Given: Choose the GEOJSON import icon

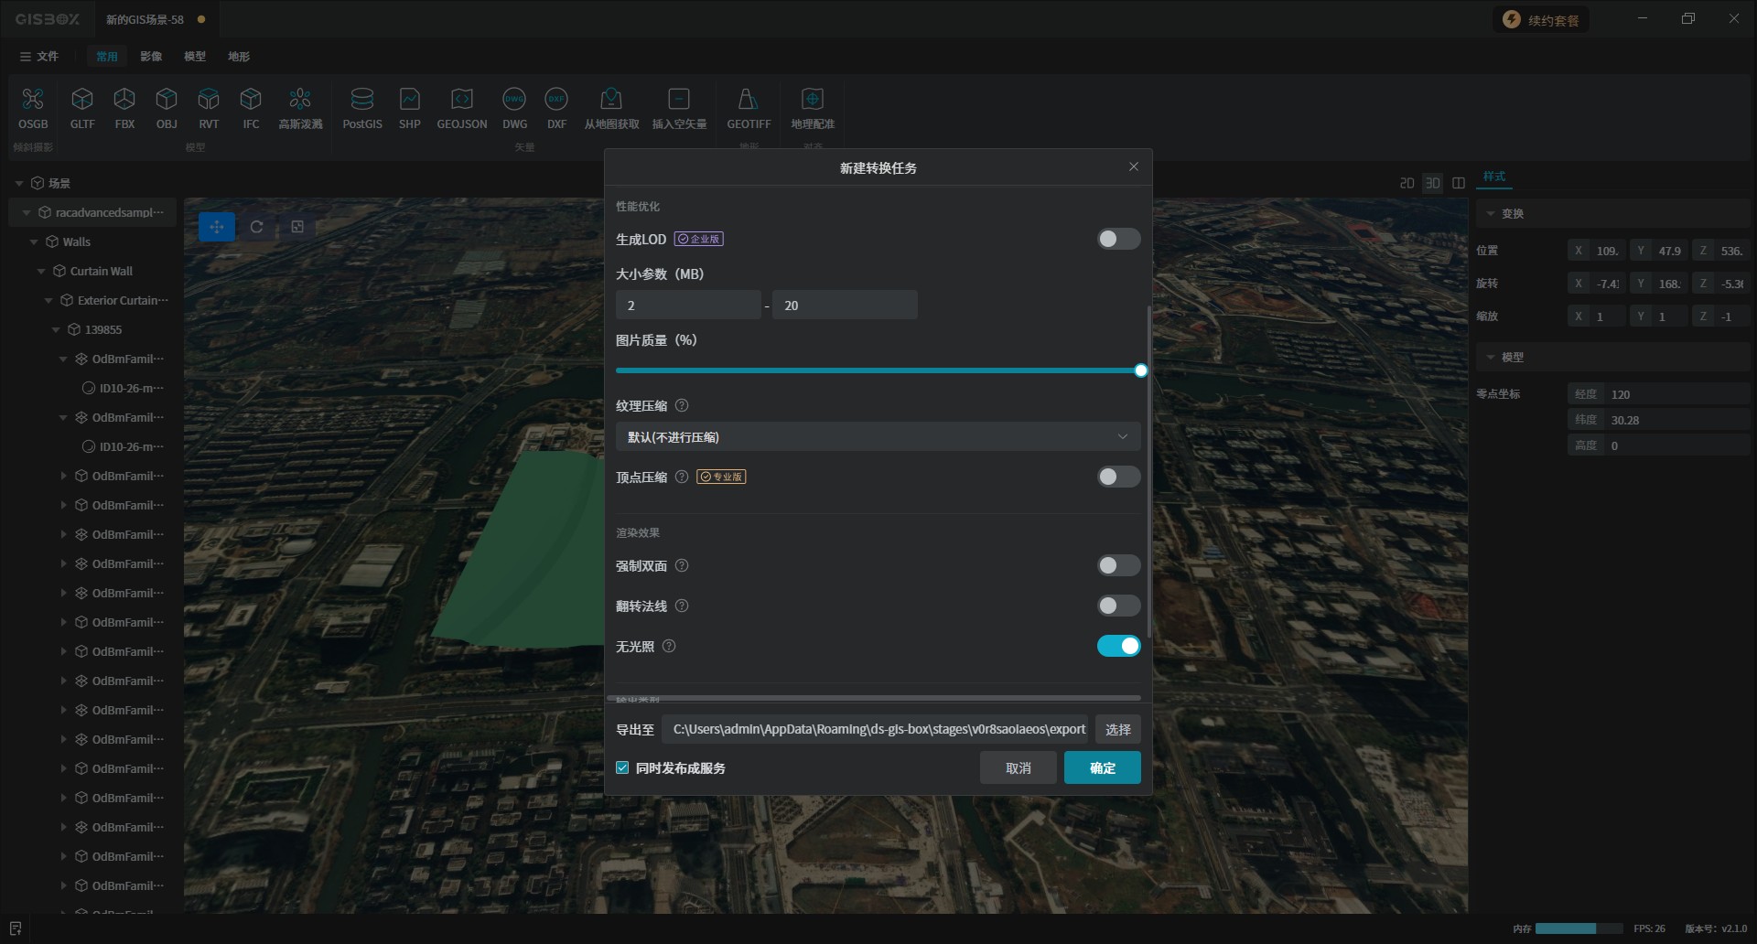Looking at the screenshot, I should [461, 100].
